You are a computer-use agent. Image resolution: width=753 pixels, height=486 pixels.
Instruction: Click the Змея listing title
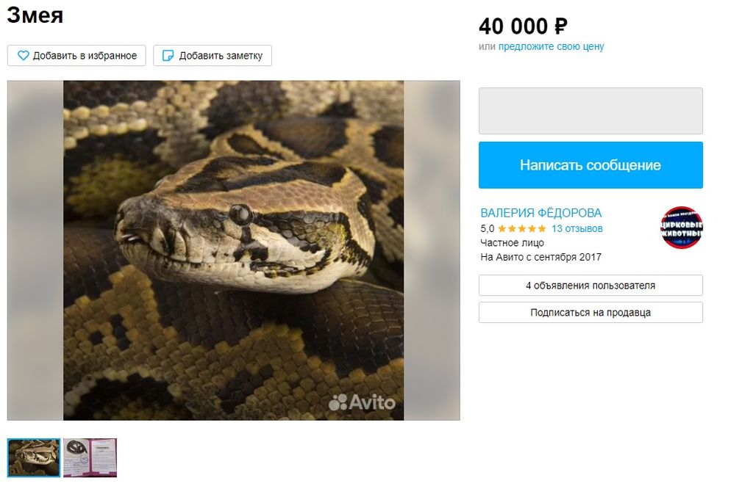(35, 15)
